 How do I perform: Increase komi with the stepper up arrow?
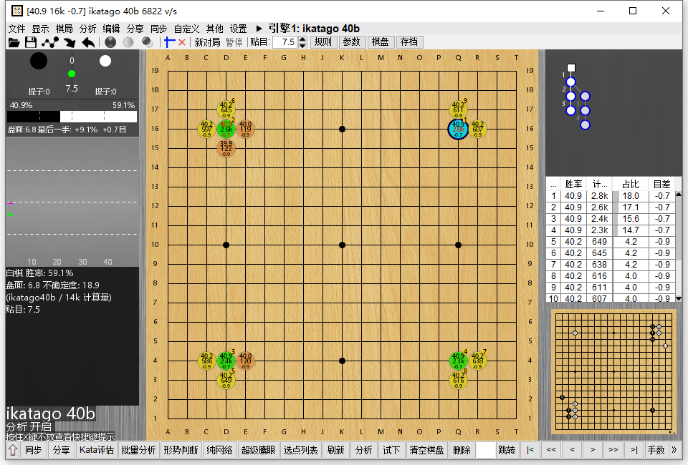tap(301, 39)
